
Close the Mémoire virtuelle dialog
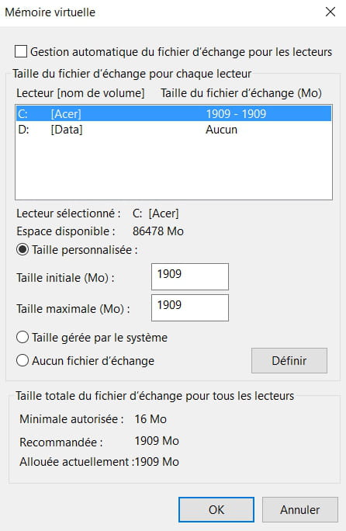point(330,12)
